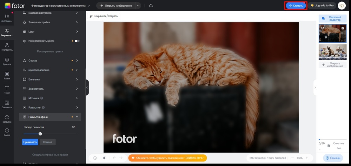Show help for Мозаика question icon
The height and width of the screenshot is (166, 351).
pyautogui.click(x=42, y=98)
